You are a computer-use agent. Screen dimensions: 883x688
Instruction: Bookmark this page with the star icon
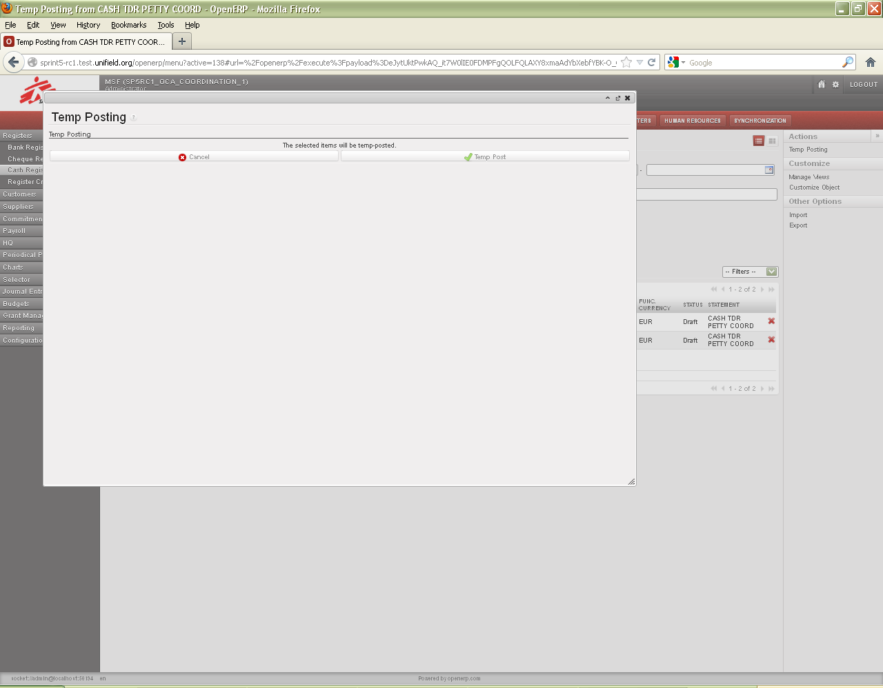click(626, 62)
